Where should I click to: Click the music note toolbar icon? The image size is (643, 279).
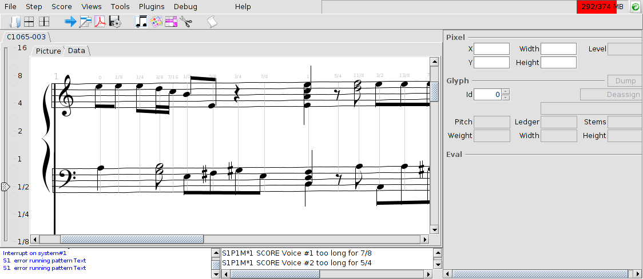[141, 22]
